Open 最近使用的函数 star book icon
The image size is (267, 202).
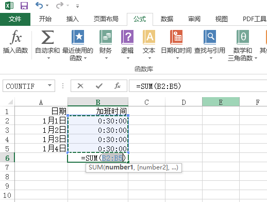click(78, 37)
